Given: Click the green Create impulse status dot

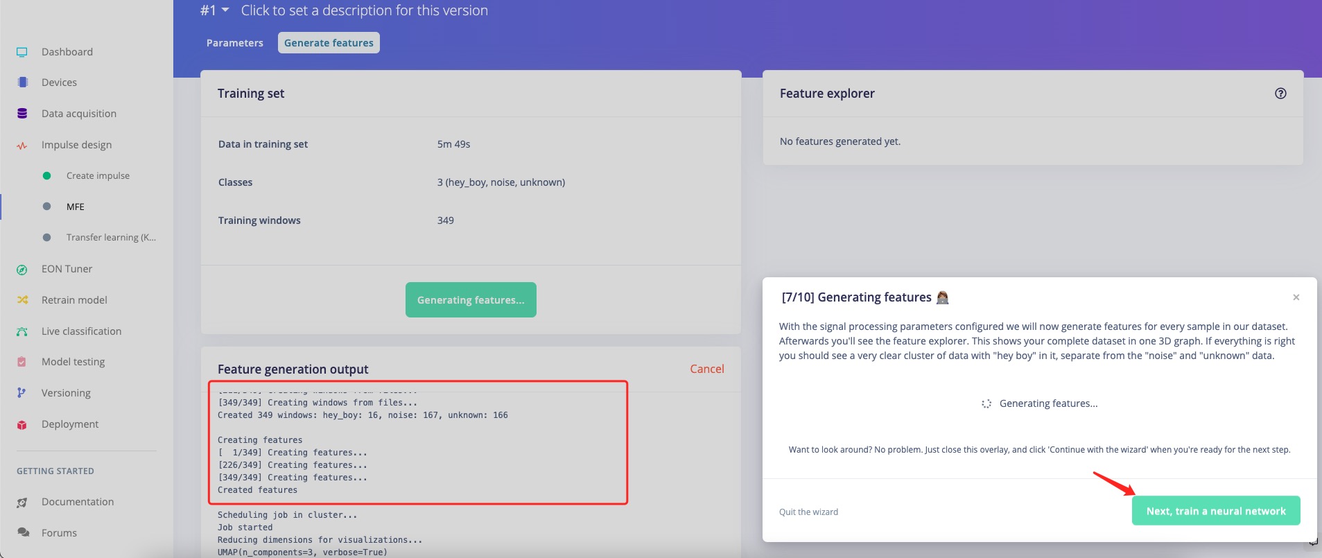Looking at the screenshot, I should pos(46,176).
